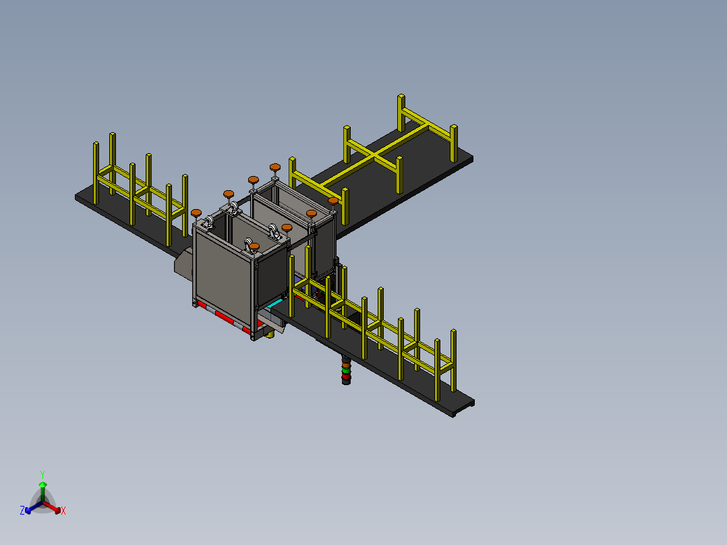Select the cyan component beneath the front bin

(x=275, y=303)
